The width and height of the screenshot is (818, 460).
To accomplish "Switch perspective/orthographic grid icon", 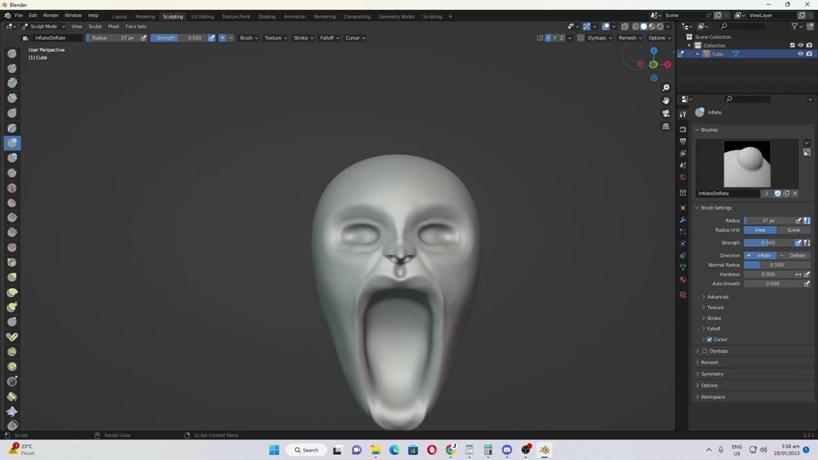I will click(x=666, y=126).
